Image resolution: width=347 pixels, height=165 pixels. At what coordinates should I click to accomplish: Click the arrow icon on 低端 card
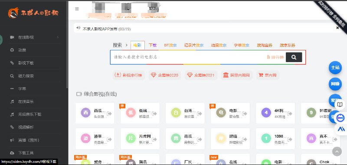[x=154, y=113]
